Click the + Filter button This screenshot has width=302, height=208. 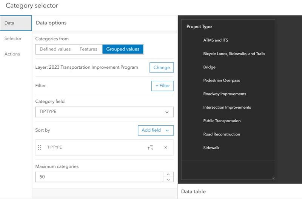(x=163, y=86)
